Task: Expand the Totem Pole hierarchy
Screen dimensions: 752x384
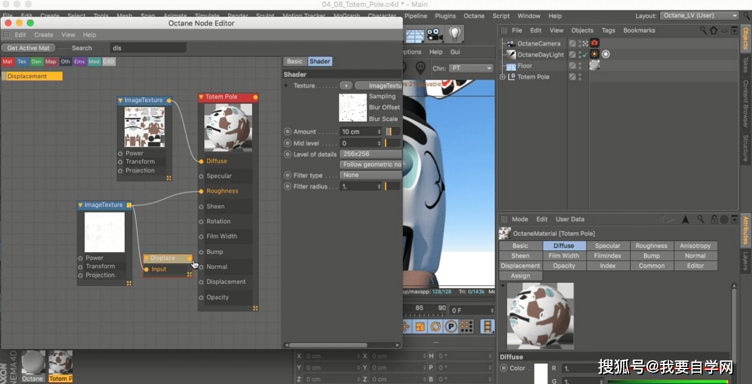Action: pos(503,77)
